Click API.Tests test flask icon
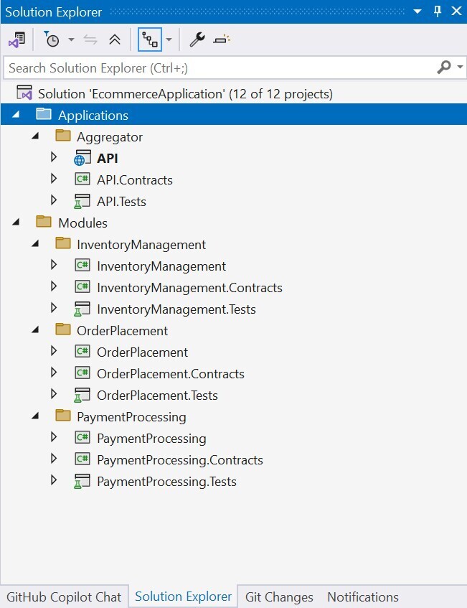Viewport: 467px width, 608px height. 82,201
